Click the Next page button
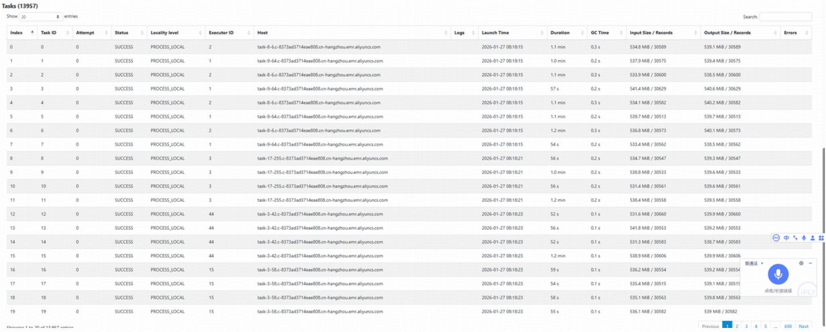 pyautogui.click(x=803, y=326)
